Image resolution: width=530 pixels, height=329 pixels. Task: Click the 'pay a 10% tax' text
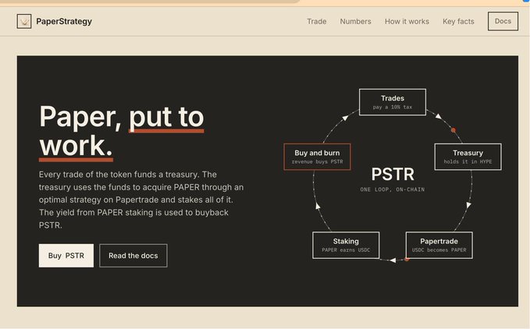393,107
